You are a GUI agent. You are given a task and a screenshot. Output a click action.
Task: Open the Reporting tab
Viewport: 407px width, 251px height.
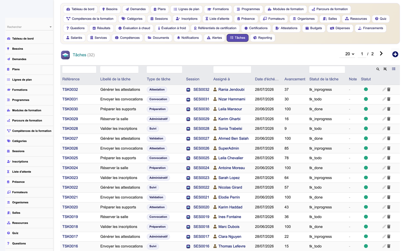[263, 38]
